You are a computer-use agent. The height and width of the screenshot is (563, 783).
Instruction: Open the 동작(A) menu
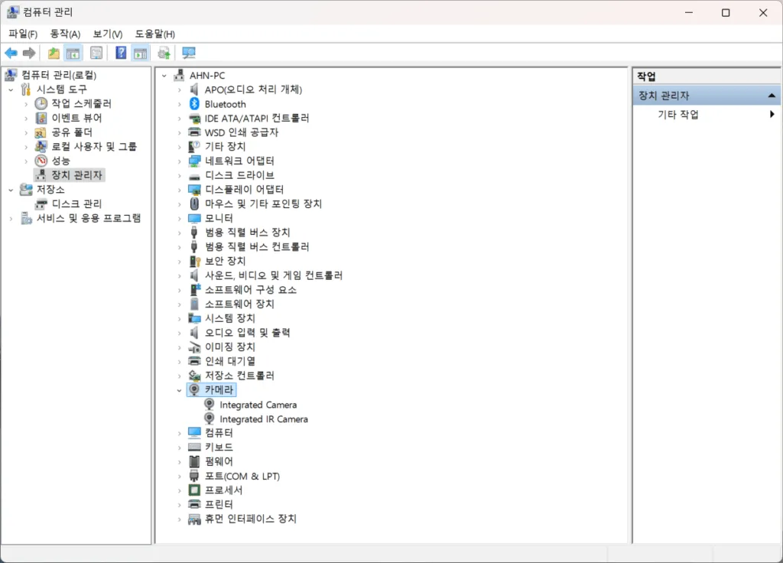65,34
